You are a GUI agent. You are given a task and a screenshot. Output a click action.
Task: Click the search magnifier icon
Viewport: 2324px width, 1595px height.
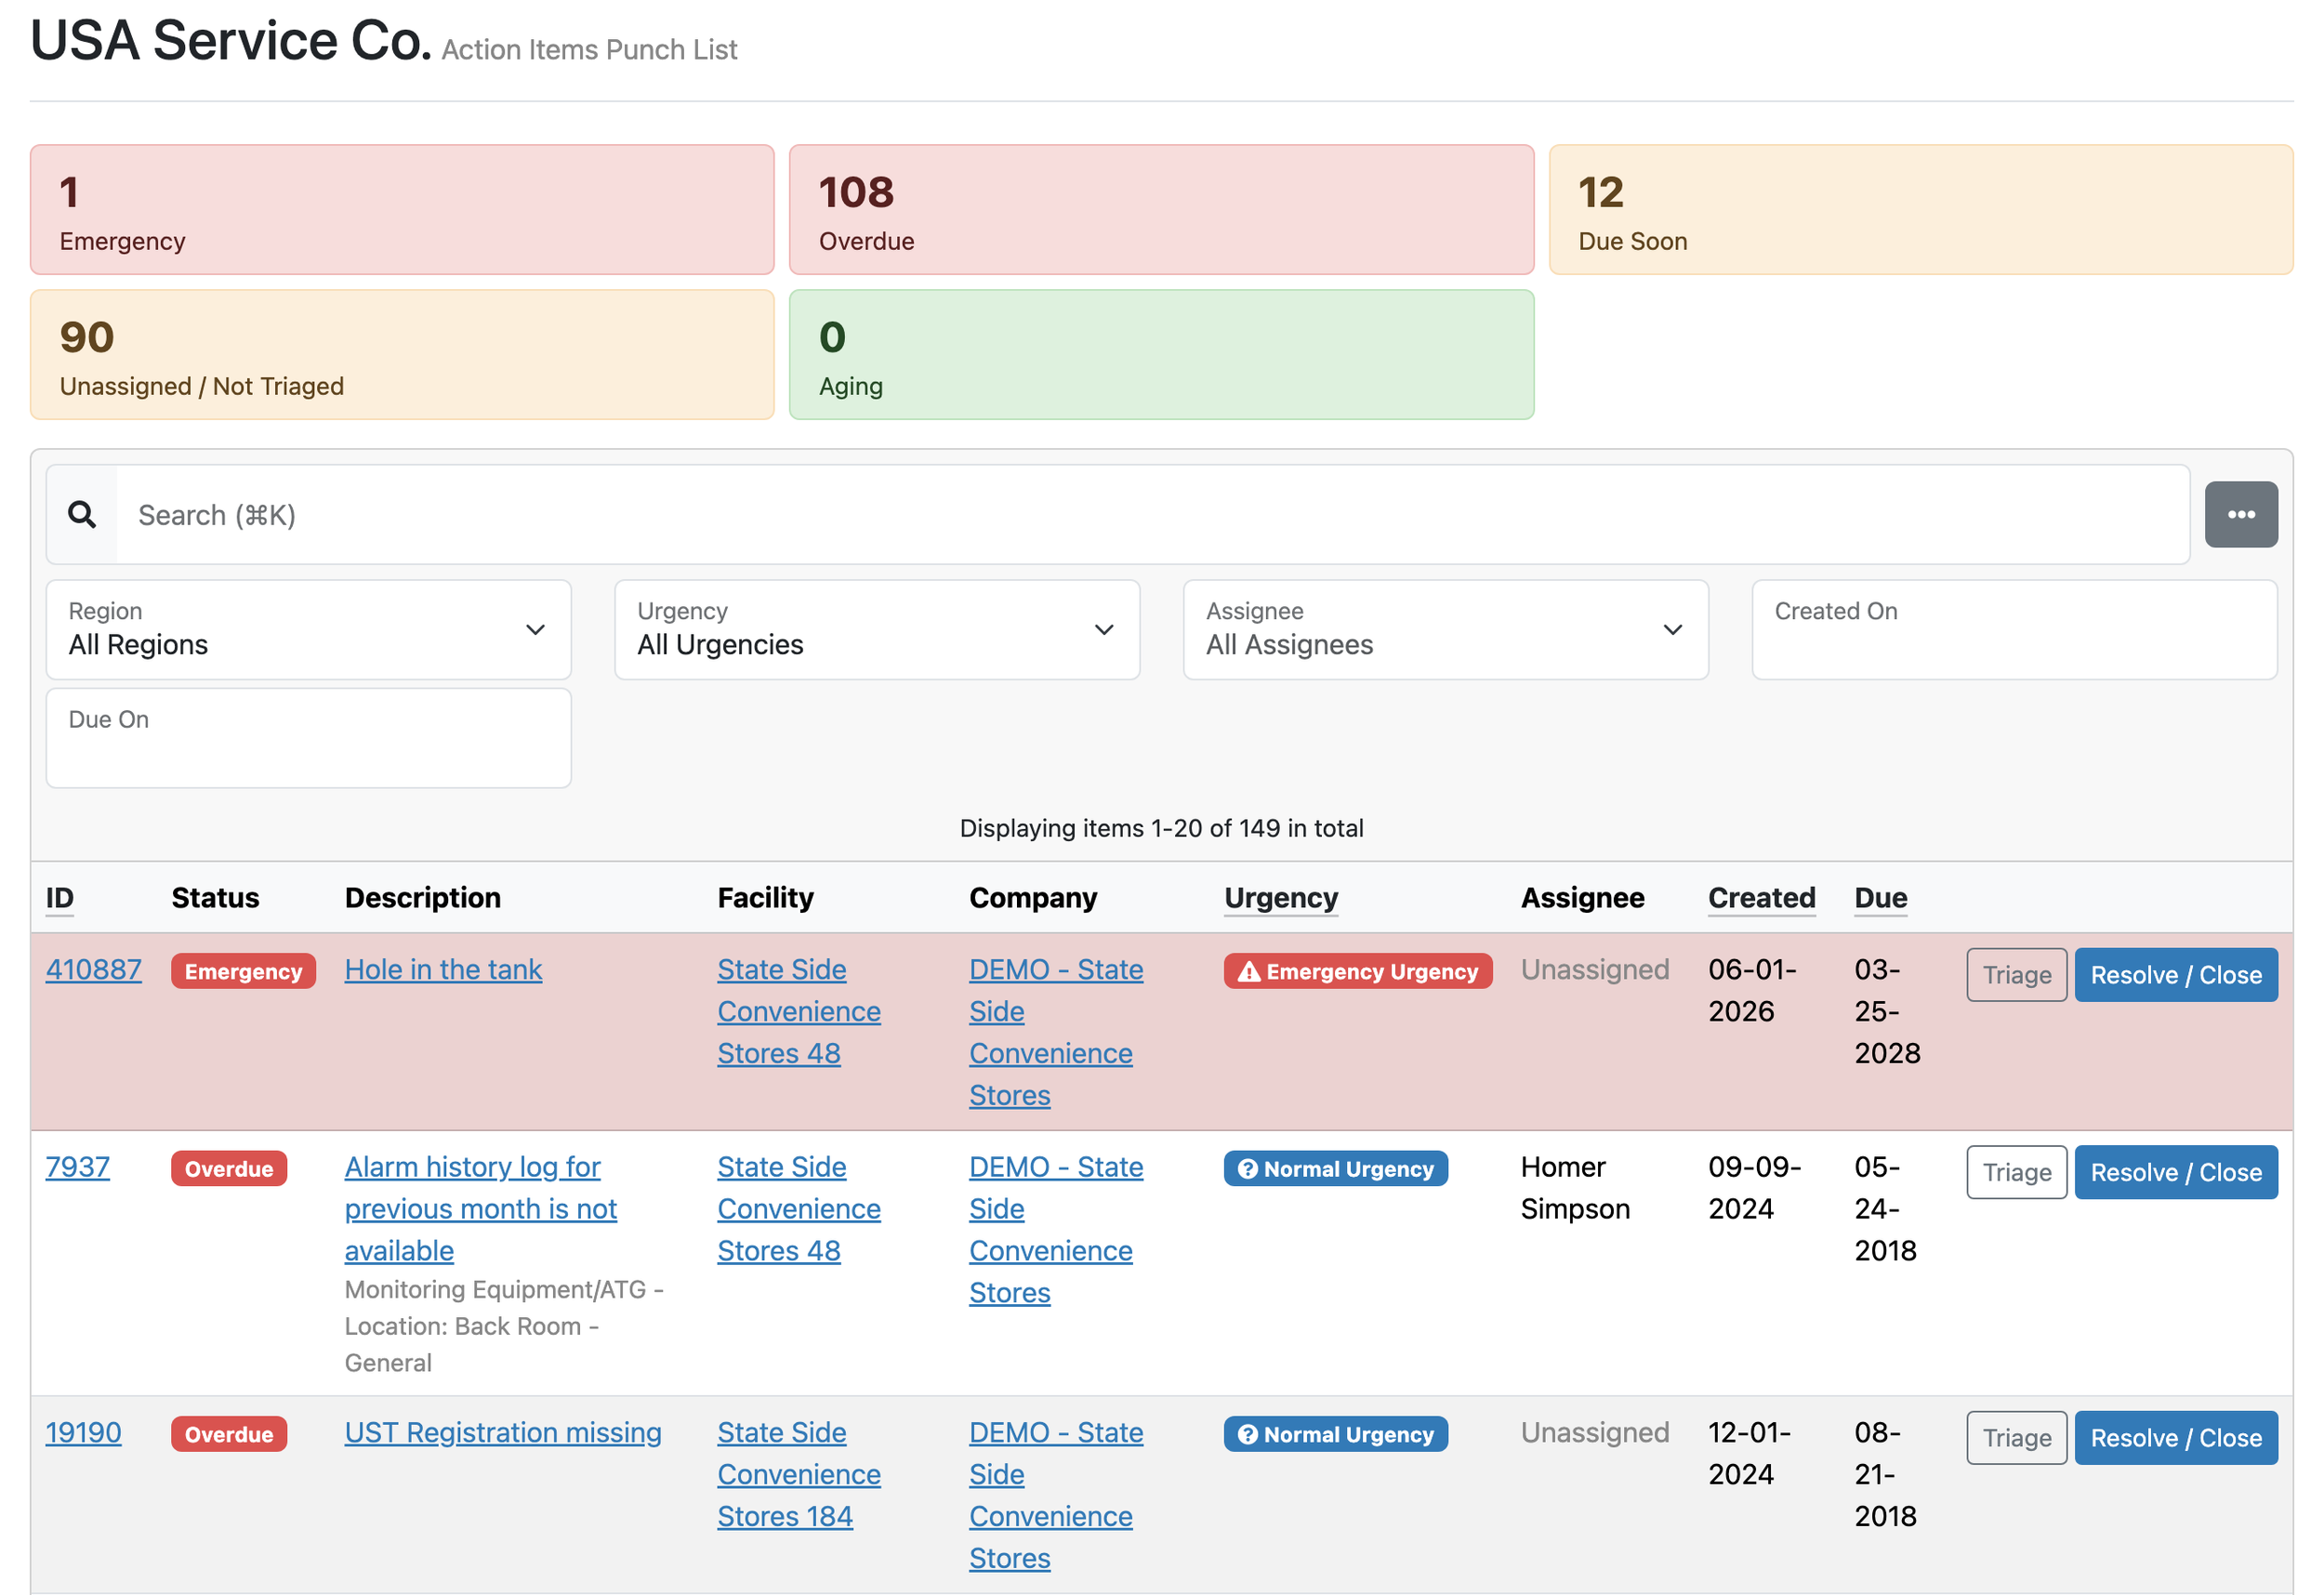[82, 515]
